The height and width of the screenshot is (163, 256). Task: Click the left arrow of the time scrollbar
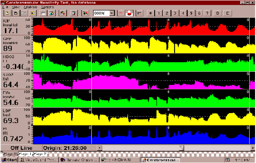[x=99, y=148]
